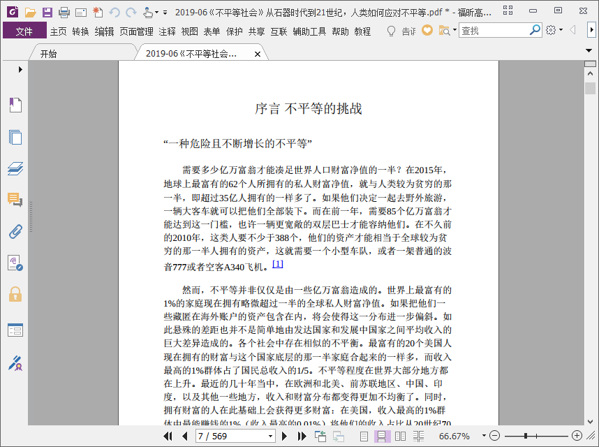Screen dimensions: 599x447
Task: Open the 文件 menu
Action: point(24,31)
